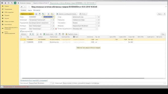Open Планирование section in sidebar
This screenshot has width=168, height=94.
coord(8,9)
